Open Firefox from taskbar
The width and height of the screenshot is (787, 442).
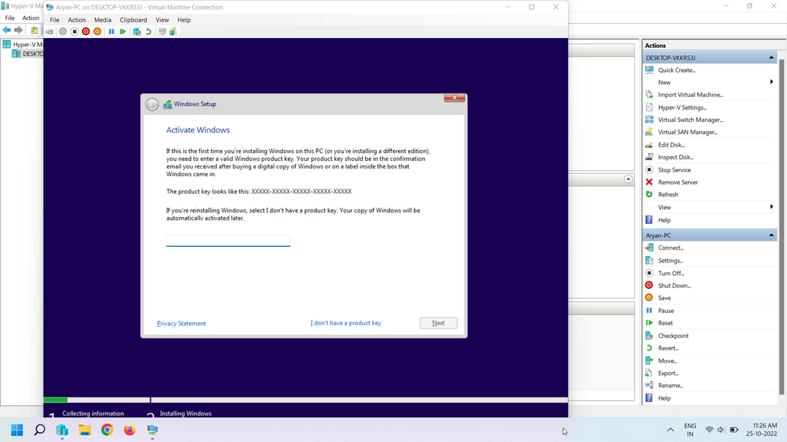click(129, 430)
